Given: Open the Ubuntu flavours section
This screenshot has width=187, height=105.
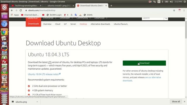Looking at the screenshot, I should [x=121, y=24].
